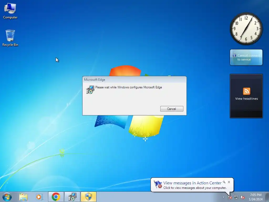Click the analog clock gadget
This screenshot has width=269, height=202.
(x=246, y=28)
